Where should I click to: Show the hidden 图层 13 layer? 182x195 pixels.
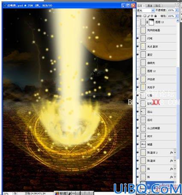click(138, 22)
